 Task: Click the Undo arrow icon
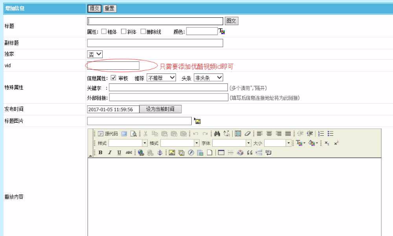click(x=196, y=134)
